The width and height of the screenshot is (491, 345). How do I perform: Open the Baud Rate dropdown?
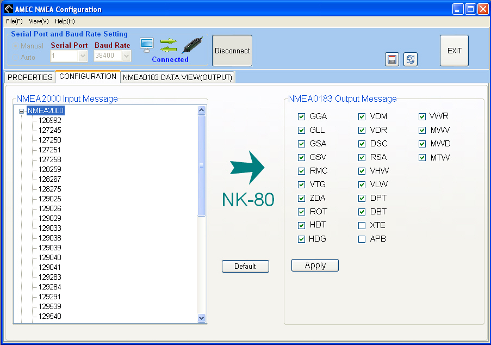(126, 56)
